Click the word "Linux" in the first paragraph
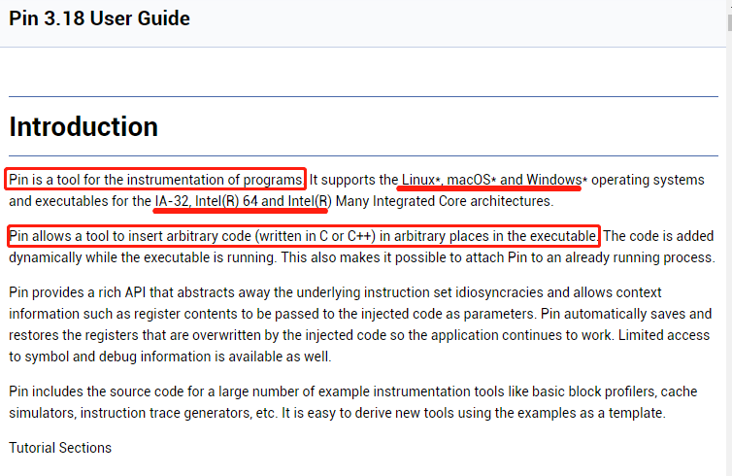 pos(419,180)
